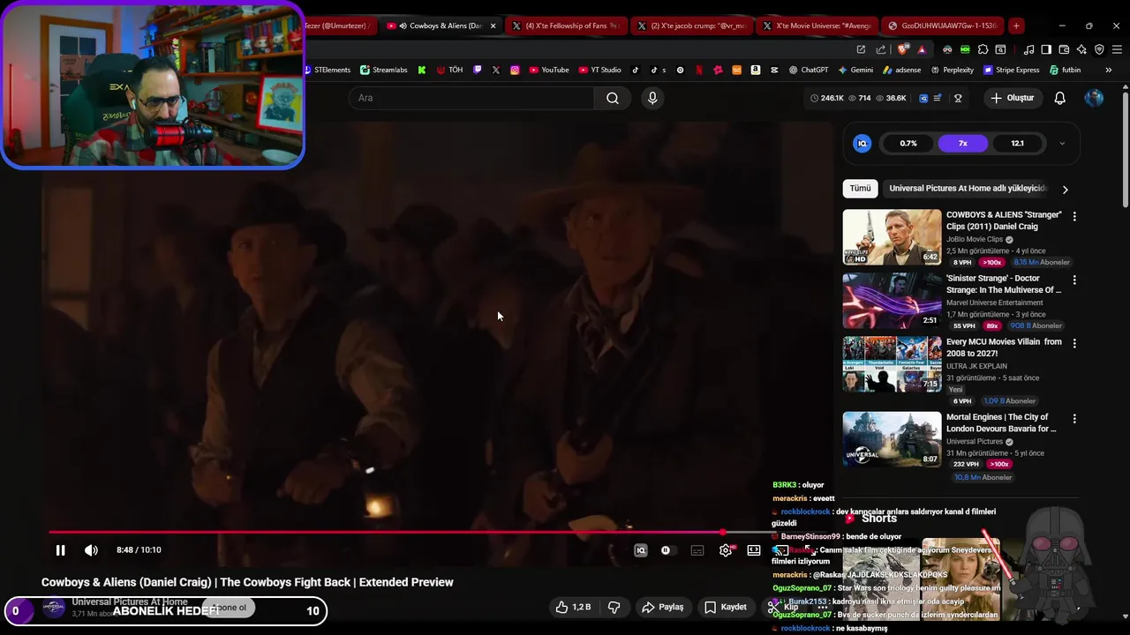Select the Tümü filter chip
Viewport: 1130px width, 635px height.
861,189
